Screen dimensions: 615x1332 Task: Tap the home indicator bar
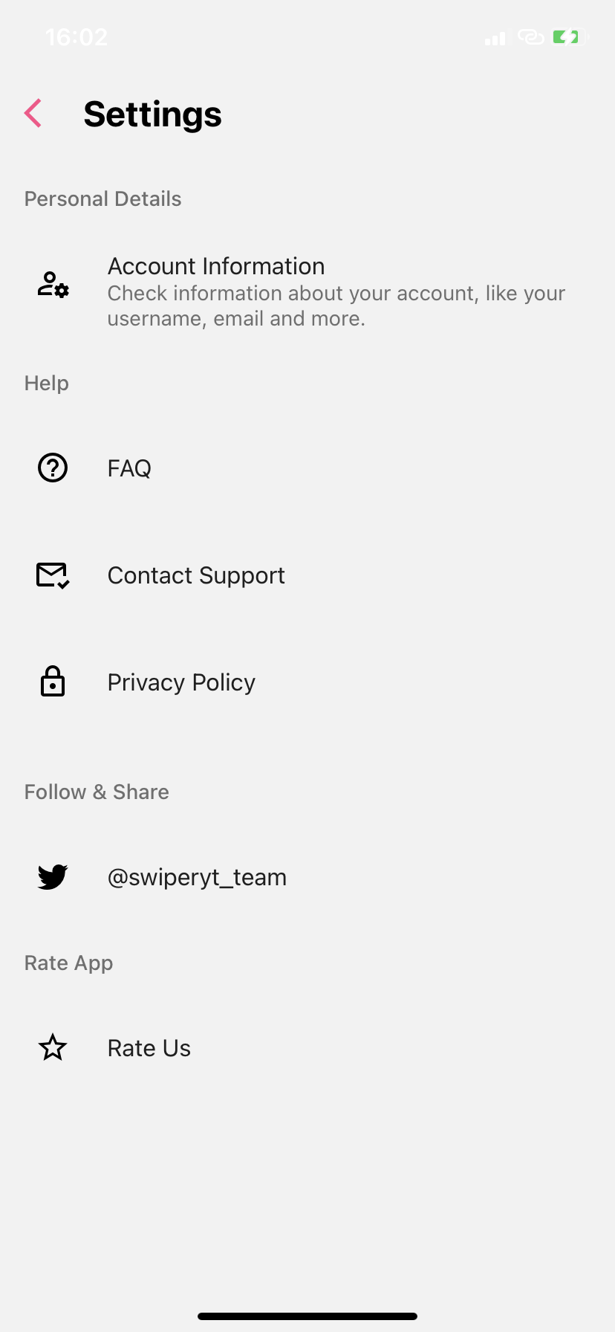pos(307,1316)
